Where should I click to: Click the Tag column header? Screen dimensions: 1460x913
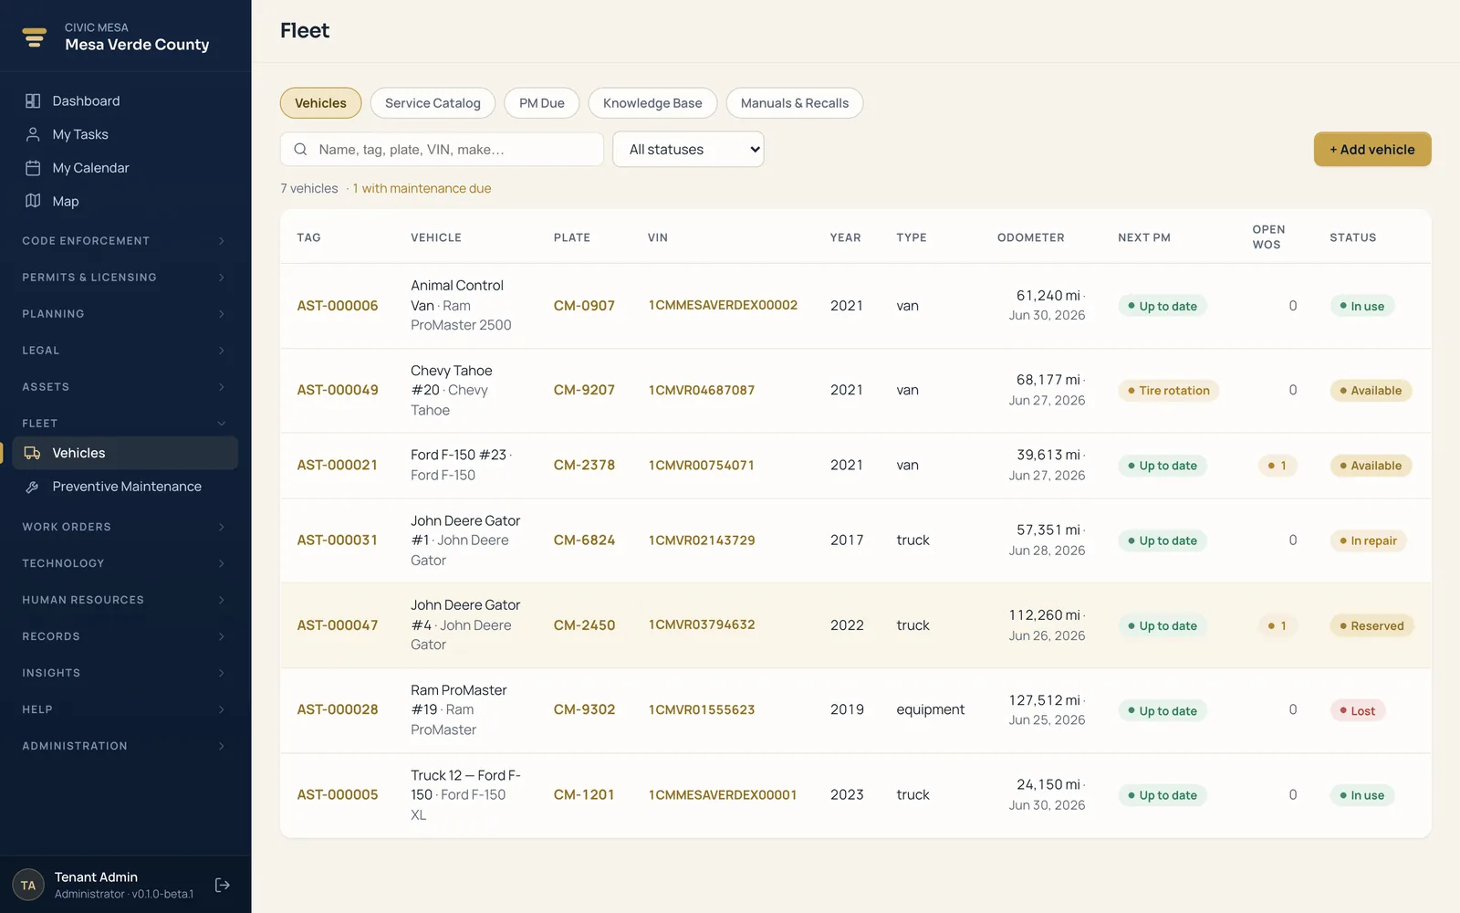coord(308,237)
